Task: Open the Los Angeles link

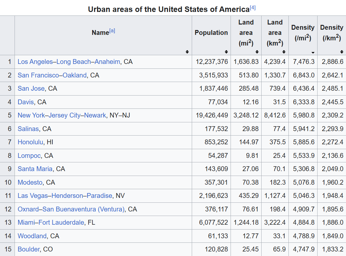Action: (x=35, y=62)
